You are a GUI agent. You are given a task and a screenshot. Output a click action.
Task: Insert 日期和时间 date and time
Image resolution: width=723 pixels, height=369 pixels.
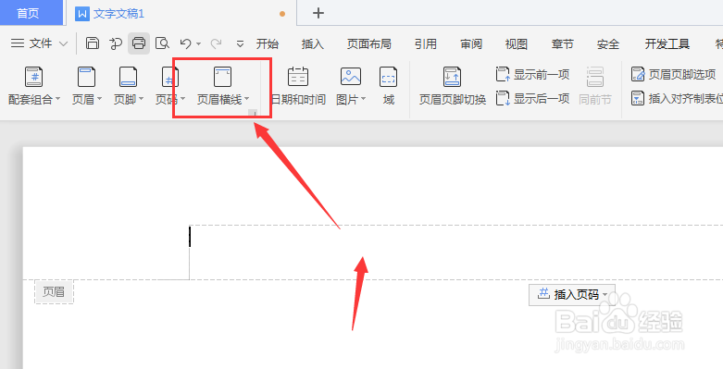pyautogui.click(x=298, y=86)
